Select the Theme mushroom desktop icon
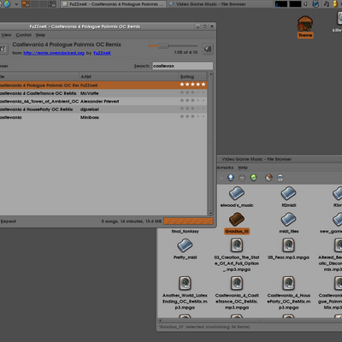 pos(305,24)
